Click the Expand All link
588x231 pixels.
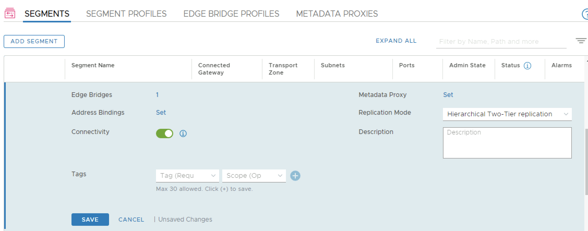(396, 41)
